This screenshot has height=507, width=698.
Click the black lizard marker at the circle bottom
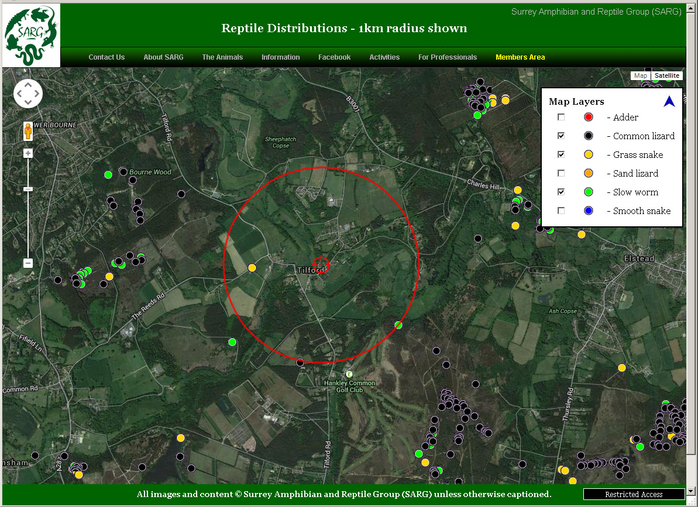pyautogui.click(x=301, y=363)
